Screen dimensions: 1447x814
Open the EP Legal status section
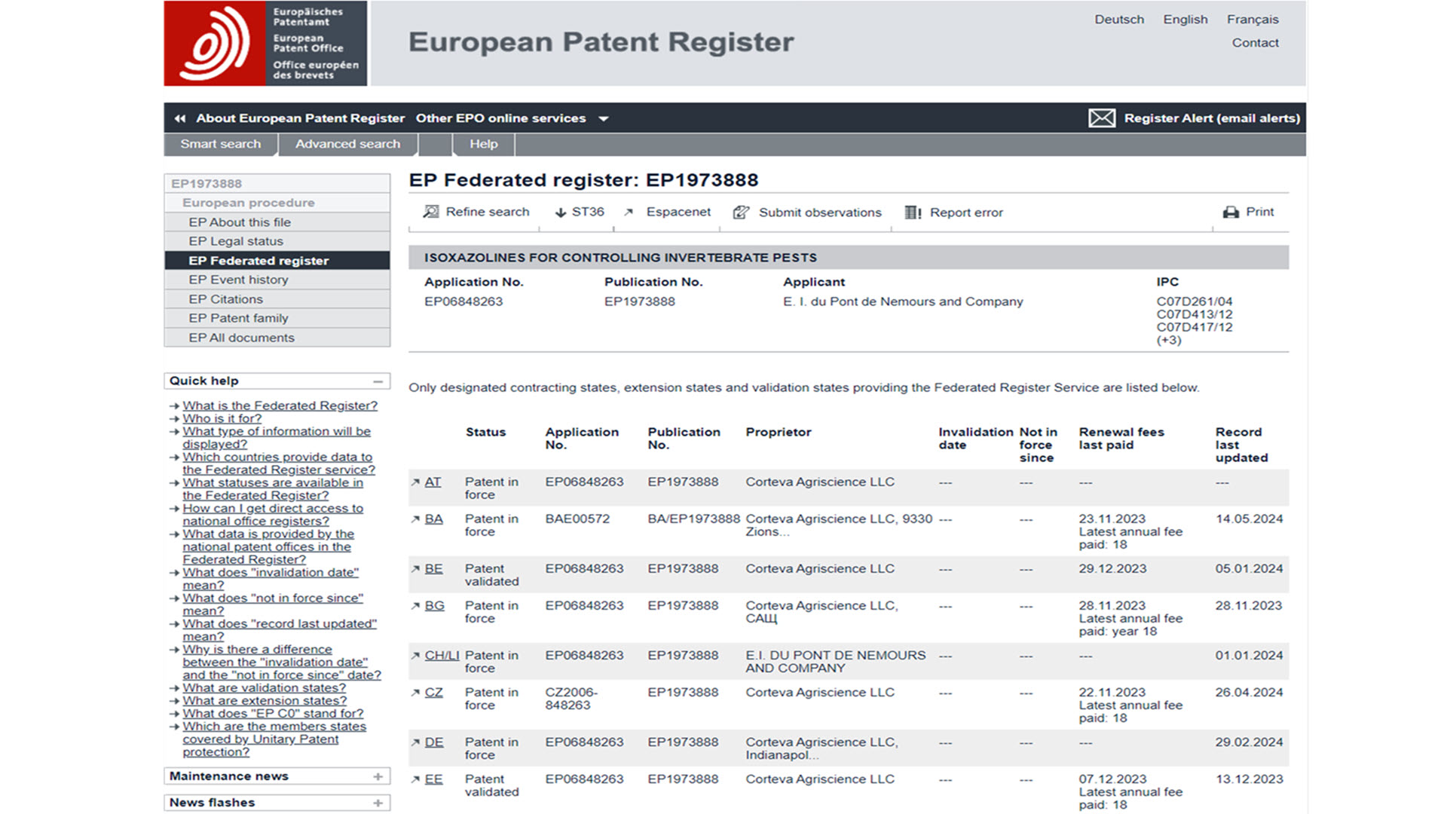(x=236, y=240)
